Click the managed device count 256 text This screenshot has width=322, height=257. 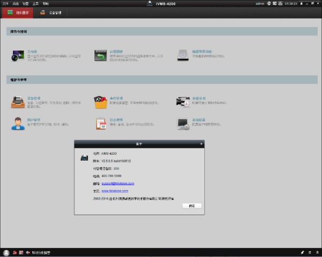click(x=116, y=169)
